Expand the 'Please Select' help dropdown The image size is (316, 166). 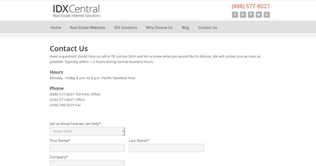[x=87, y=131]
